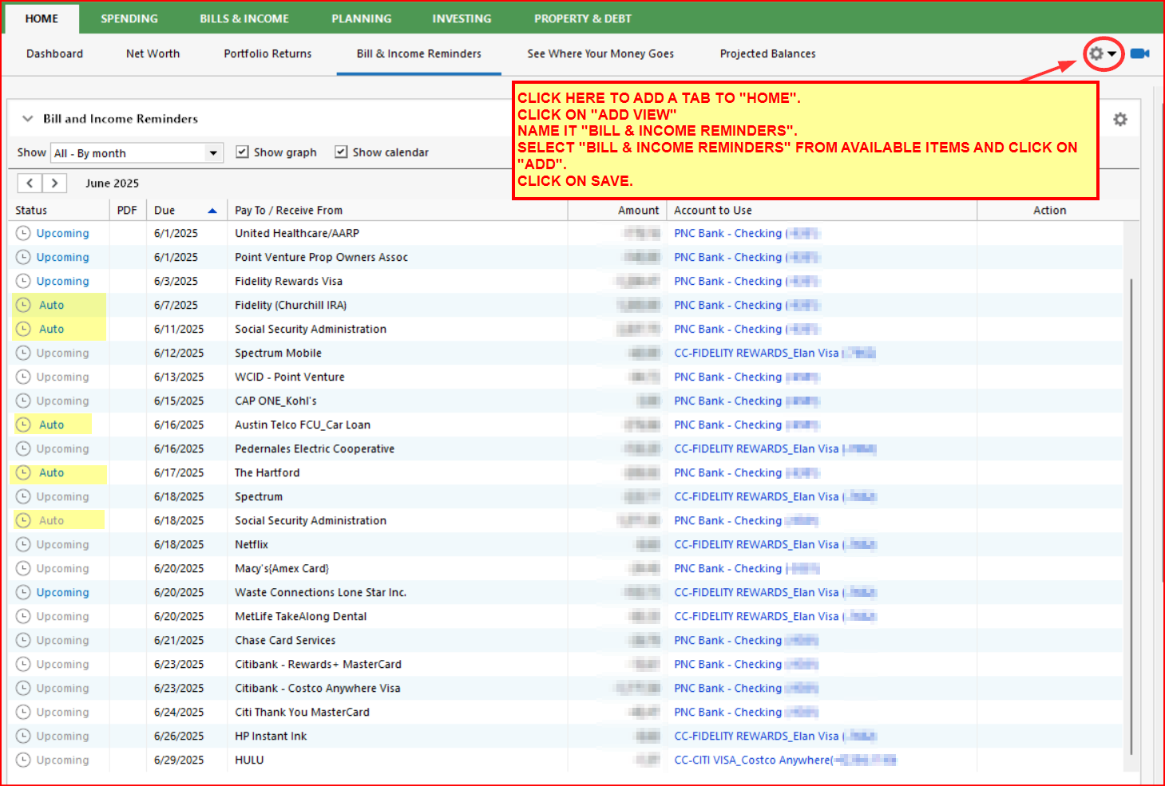Screen dimensions: 1165x786
Task: Click the clock icon for MetLife TakeAlong Dental
Action: point(23,616)
